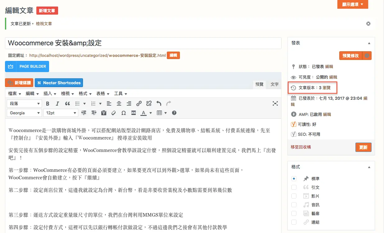Open Nectar Shortcodes
This screenshot has height=233, width=384.
point(59,83)
